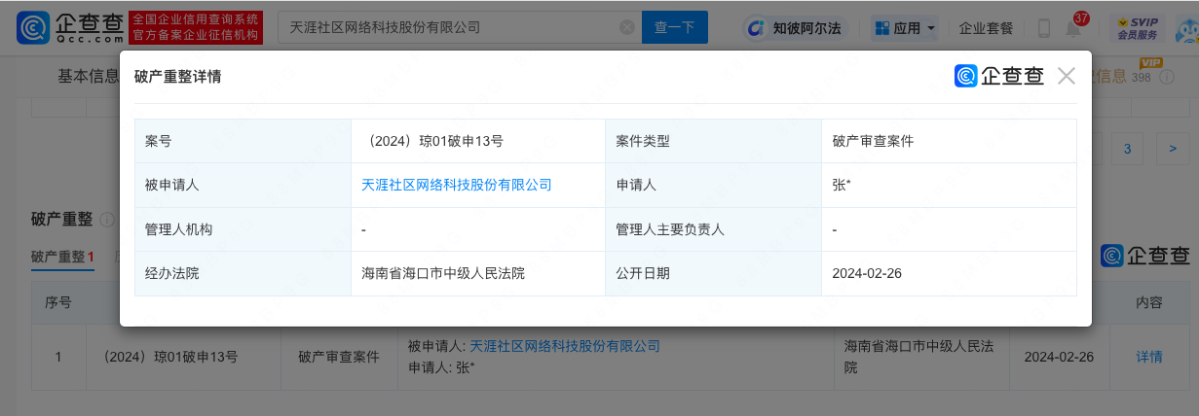
Task: Clear the search box with the x icon
Action: click(x=627, y=27)
